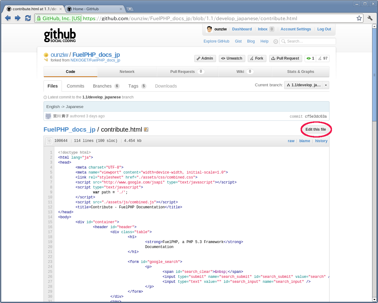Click the Unwatch button

pos(232,58)
